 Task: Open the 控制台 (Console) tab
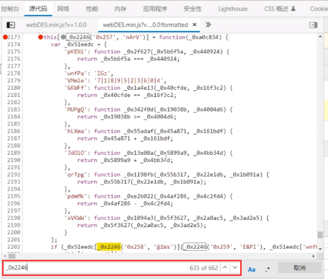(10, 9)
